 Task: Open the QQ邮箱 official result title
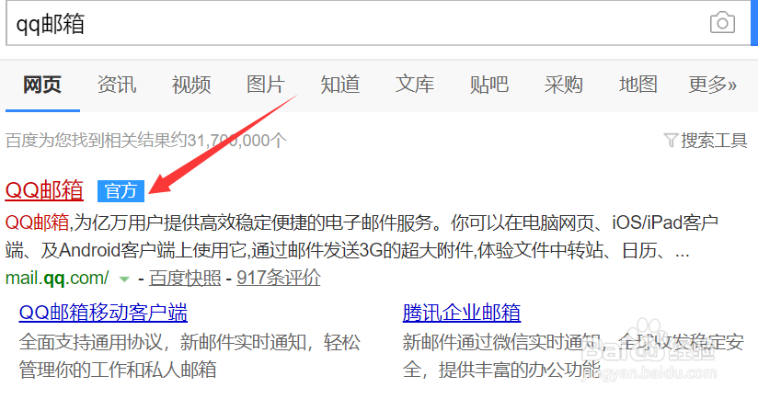(44, 190)
